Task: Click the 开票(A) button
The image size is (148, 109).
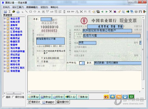Action: click(34, 97)
